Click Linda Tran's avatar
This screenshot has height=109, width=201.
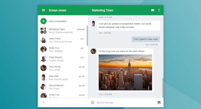pyautogui.click(x=44, y=96)
